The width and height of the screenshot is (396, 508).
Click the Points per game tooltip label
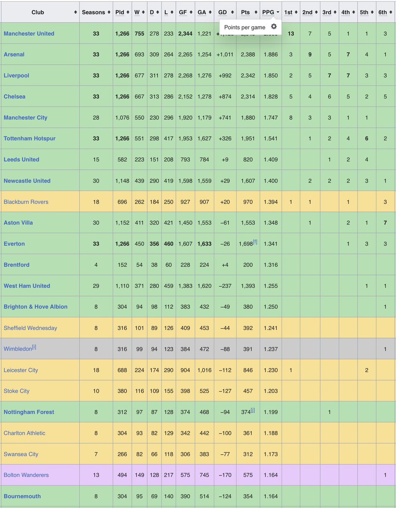click(245, 27)
